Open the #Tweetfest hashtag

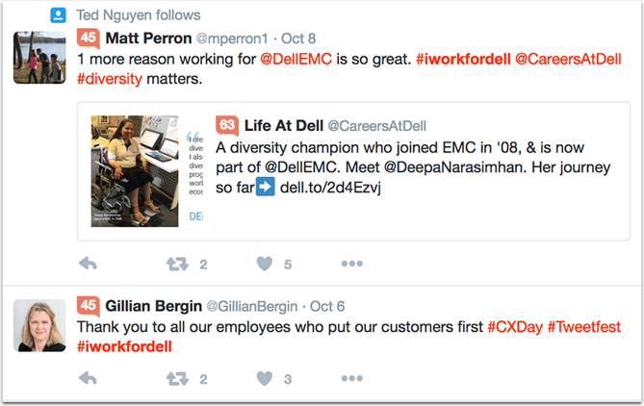point(589,327)
